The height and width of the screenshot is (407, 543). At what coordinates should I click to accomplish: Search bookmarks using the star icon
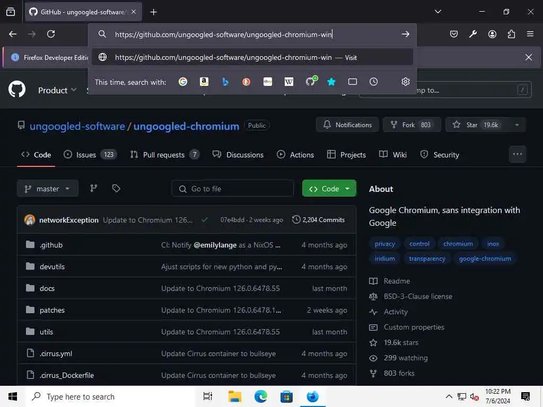331,82
